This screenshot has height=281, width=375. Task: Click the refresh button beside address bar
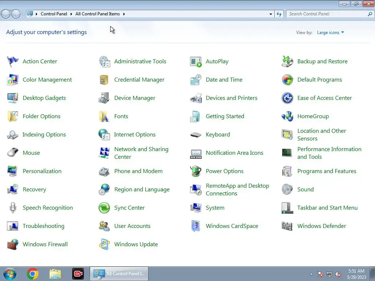tap(279, 14)
